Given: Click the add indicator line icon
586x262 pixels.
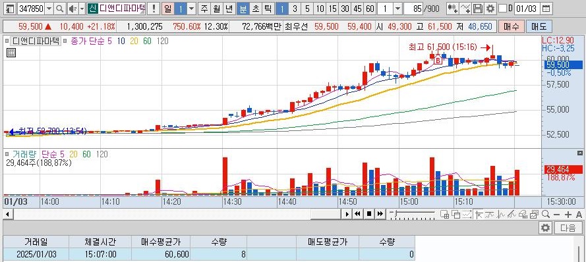Looking at the screenshot, I should [x=465, y=8].
